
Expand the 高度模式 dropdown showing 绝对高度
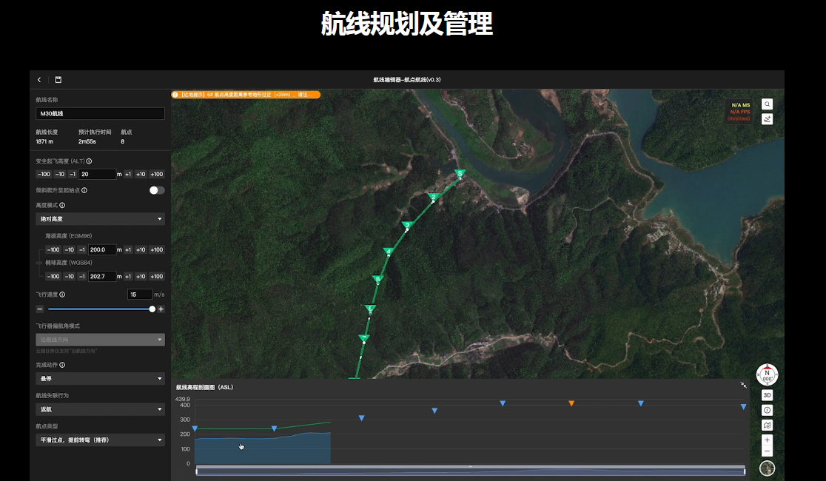tap(100, 219)
